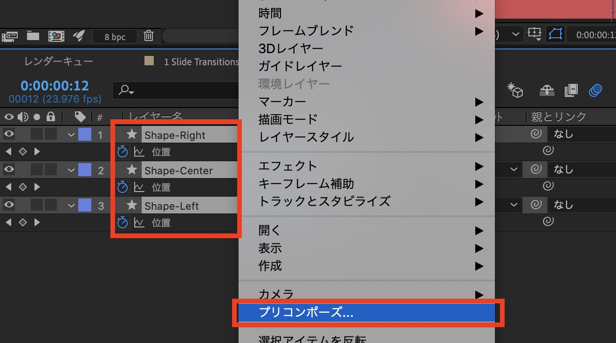Open the レイヤースタイル submenu
Viewport: 616px width, 343px height.
(366, 137)
